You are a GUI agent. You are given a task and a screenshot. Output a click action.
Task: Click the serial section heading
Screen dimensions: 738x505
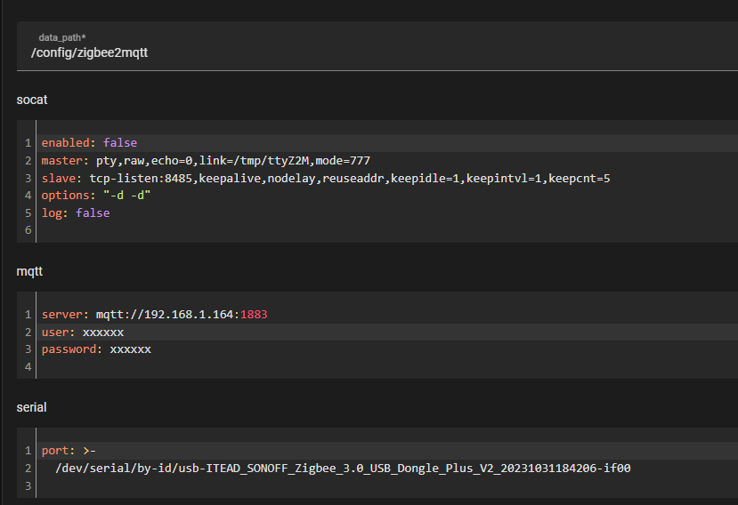pos(31,407)
